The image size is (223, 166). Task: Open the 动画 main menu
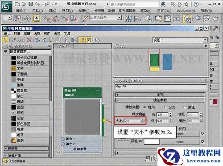pos(111,11)
